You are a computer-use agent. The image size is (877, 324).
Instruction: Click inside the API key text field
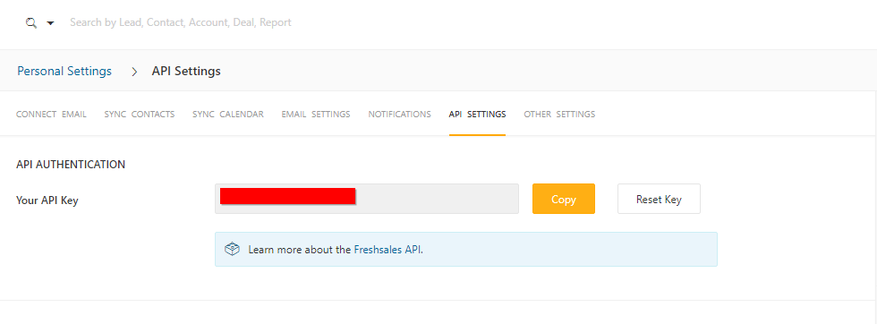point(367,199)
